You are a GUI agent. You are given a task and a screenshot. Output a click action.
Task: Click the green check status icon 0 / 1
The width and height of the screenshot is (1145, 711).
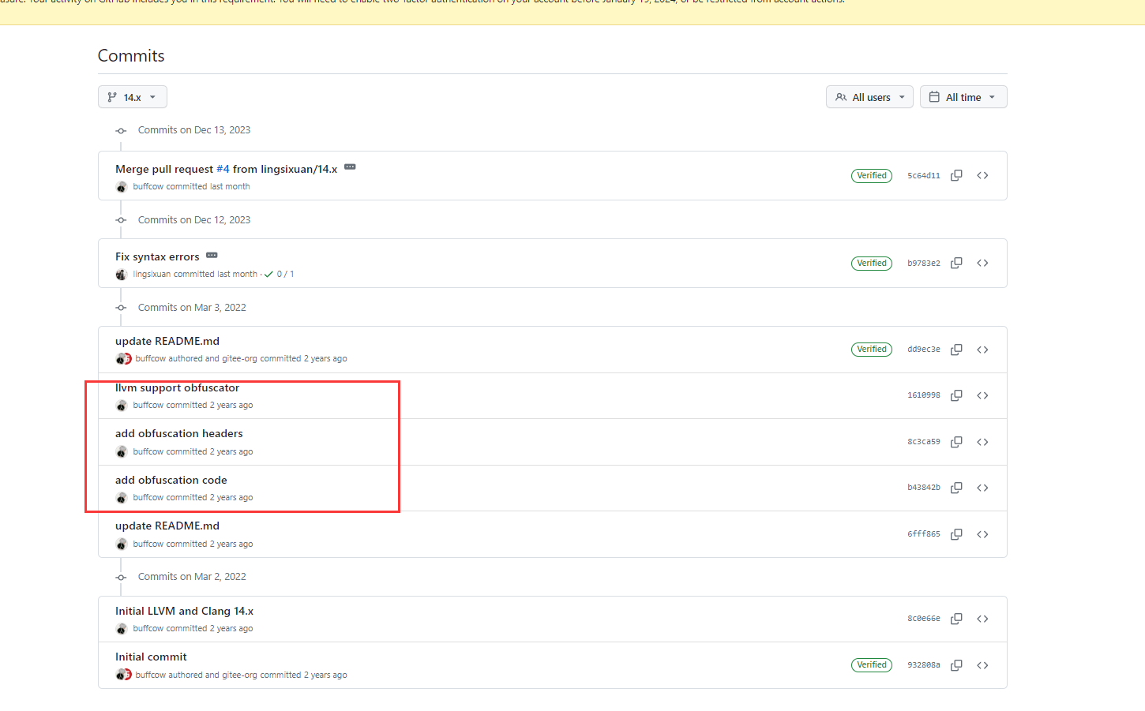coord(268,275)
